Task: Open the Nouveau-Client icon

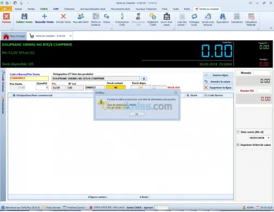Action: [81, 16]
